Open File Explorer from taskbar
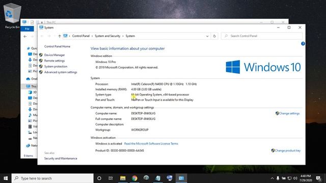This screenshot has width=326, height=183. tap(123, 178)
